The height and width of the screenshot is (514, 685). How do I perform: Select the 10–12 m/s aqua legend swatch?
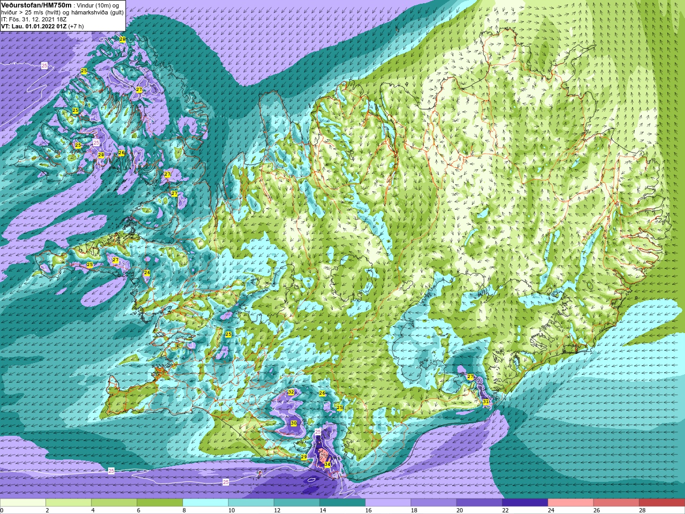click(x=251, y=503)
